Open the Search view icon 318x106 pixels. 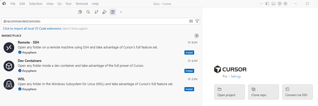point(88,12)
